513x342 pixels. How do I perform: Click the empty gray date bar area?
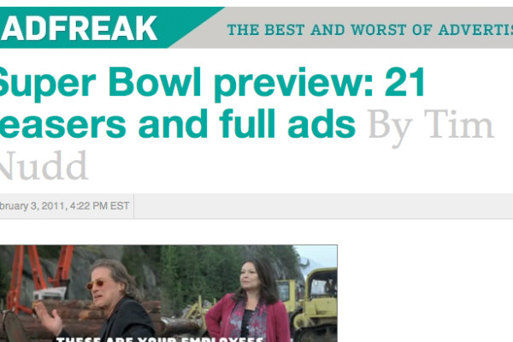tap(323, 206)
